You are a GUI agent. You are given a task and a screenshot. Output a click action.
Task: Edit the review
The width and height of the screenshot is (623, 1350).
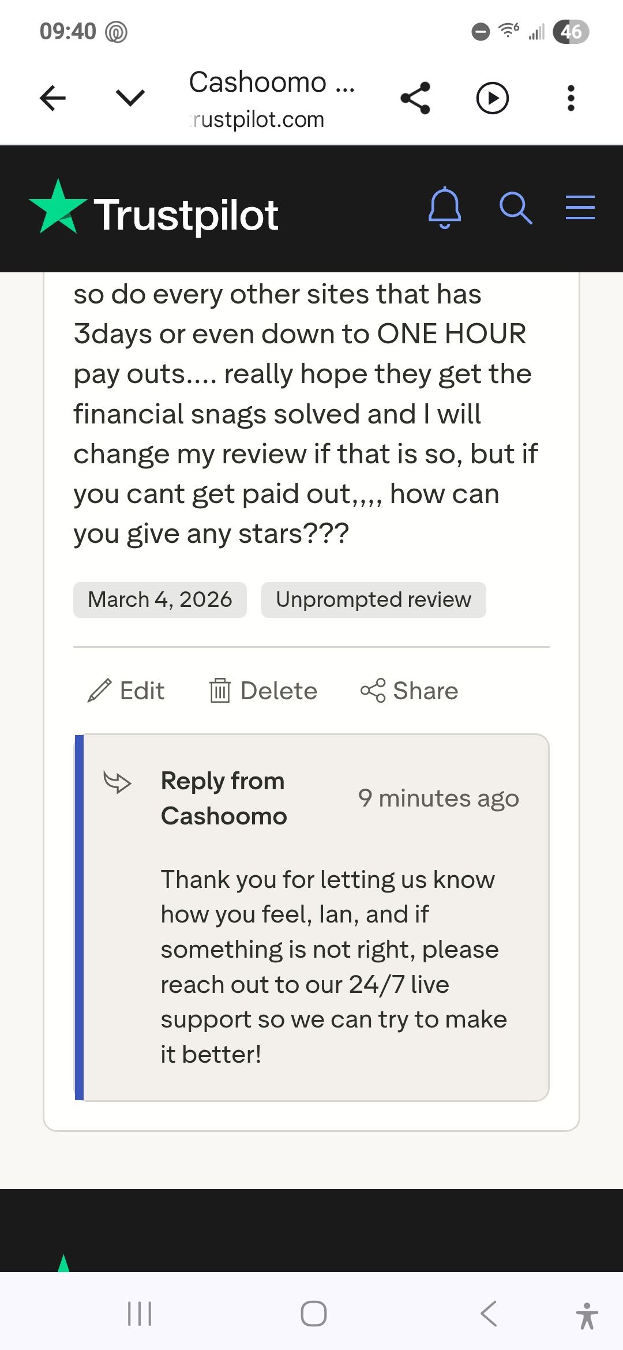pos(126,691)
